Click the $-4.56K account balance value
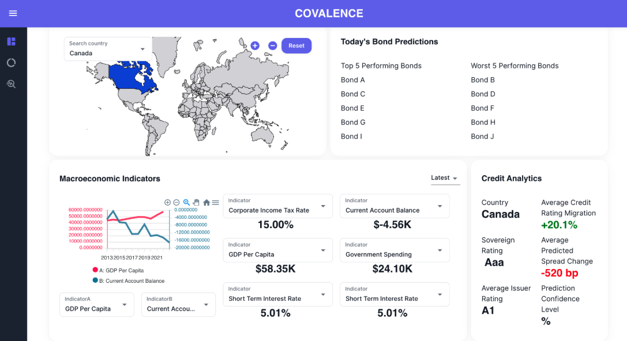Screen dimensions: 627x341 [392, 225]
